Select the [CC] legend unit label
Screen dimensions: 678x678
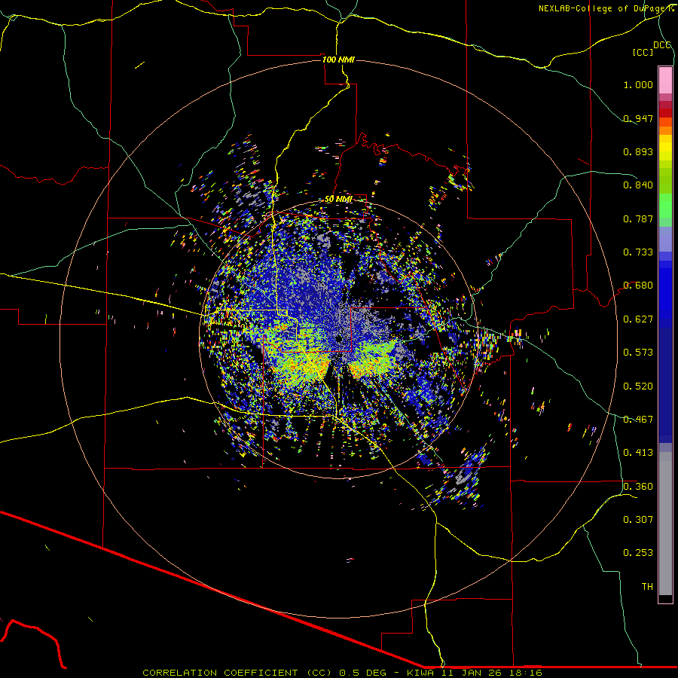pos(643,52)
